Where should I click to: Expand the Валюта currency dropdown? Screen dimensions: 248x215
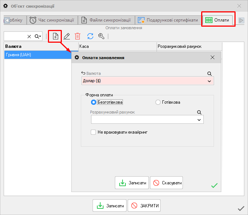pos(210,81)
